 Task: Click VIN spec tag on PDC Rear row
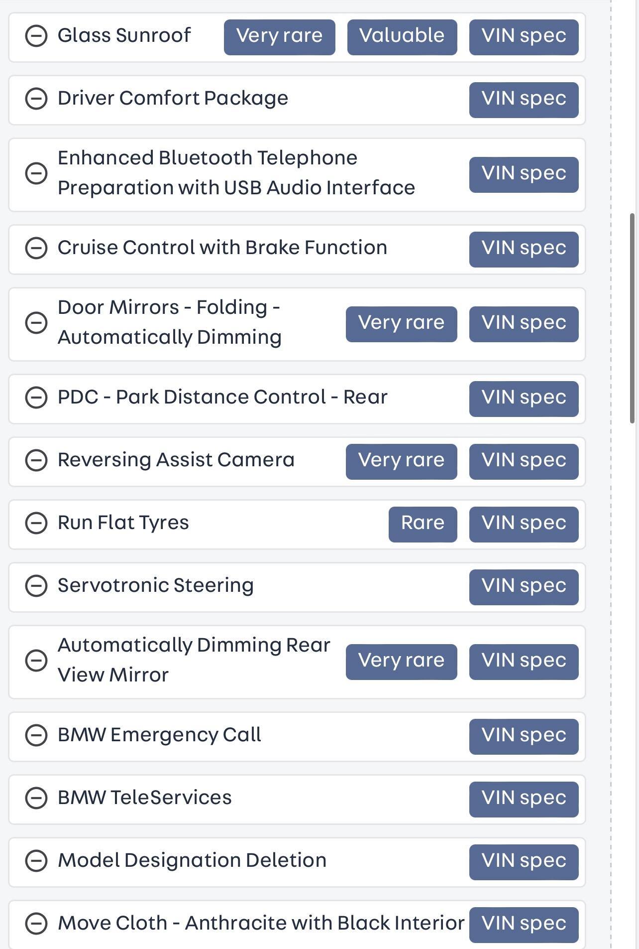coord(524,399)
